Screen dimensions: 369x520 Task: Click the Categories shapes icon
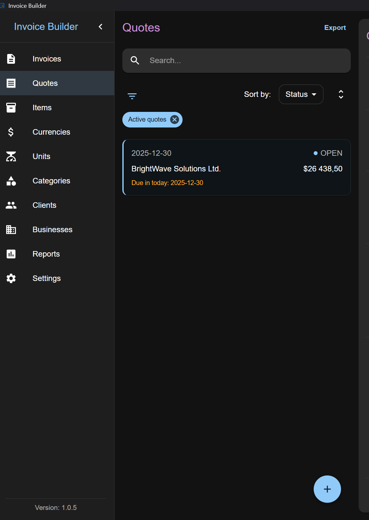click(11, 181)
